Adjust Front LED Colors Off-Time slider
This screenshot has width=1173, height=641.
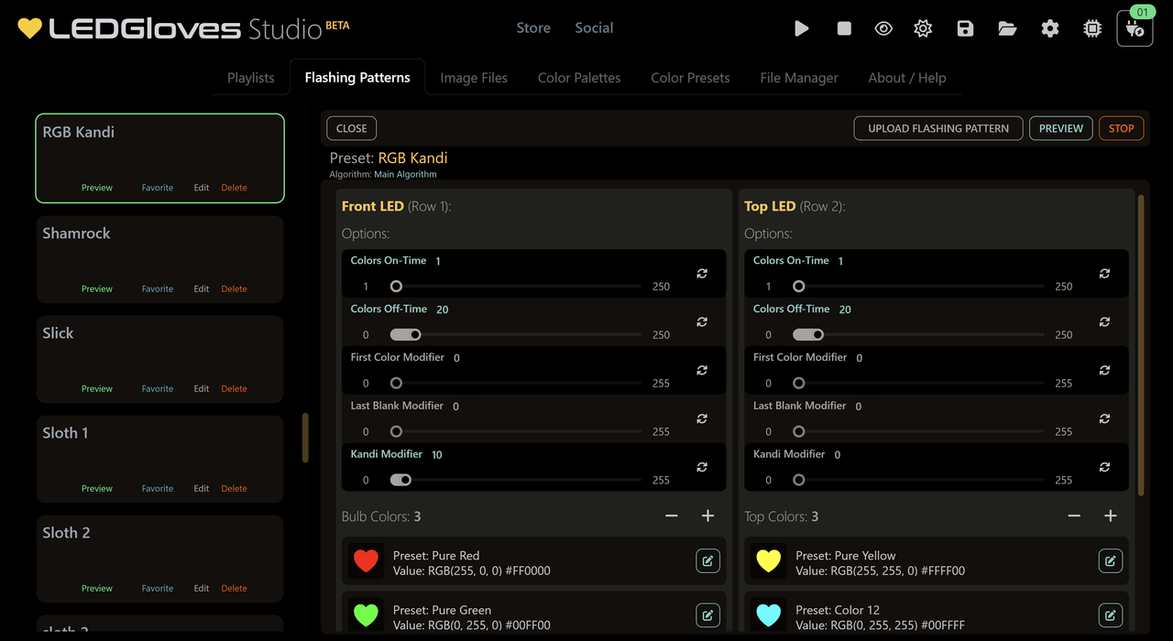click(516, 335)
